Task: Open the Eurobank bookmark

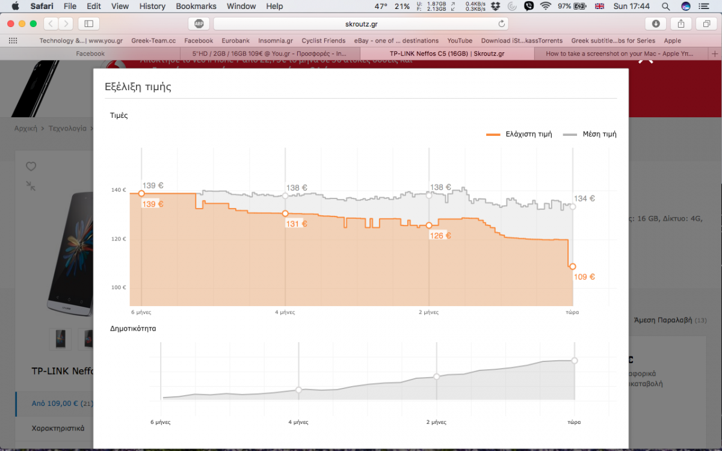Action: [236, 41]
